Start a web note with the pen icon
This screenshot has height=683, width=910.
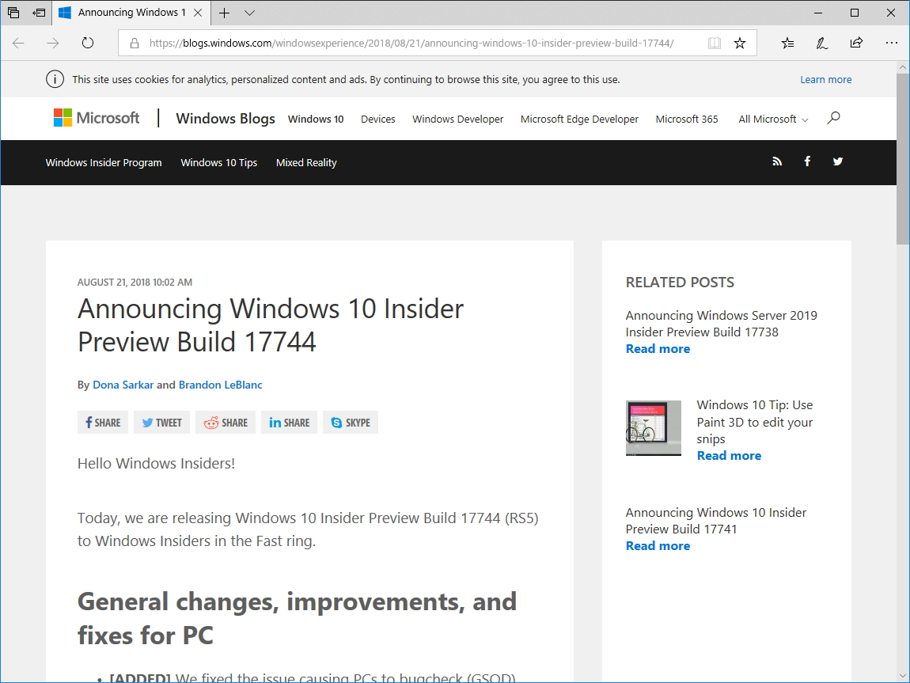(821, 43)
